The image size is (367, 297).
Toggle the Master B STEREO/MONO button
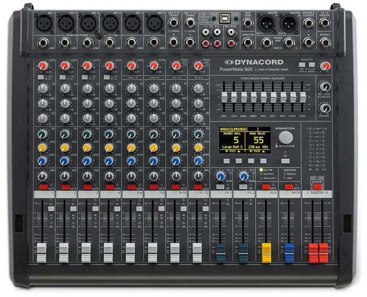click(311, 65)
